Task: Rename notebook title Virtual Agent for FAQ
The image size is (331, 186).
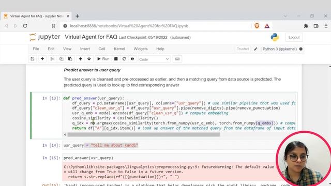Action: click(x=91, y=37)
